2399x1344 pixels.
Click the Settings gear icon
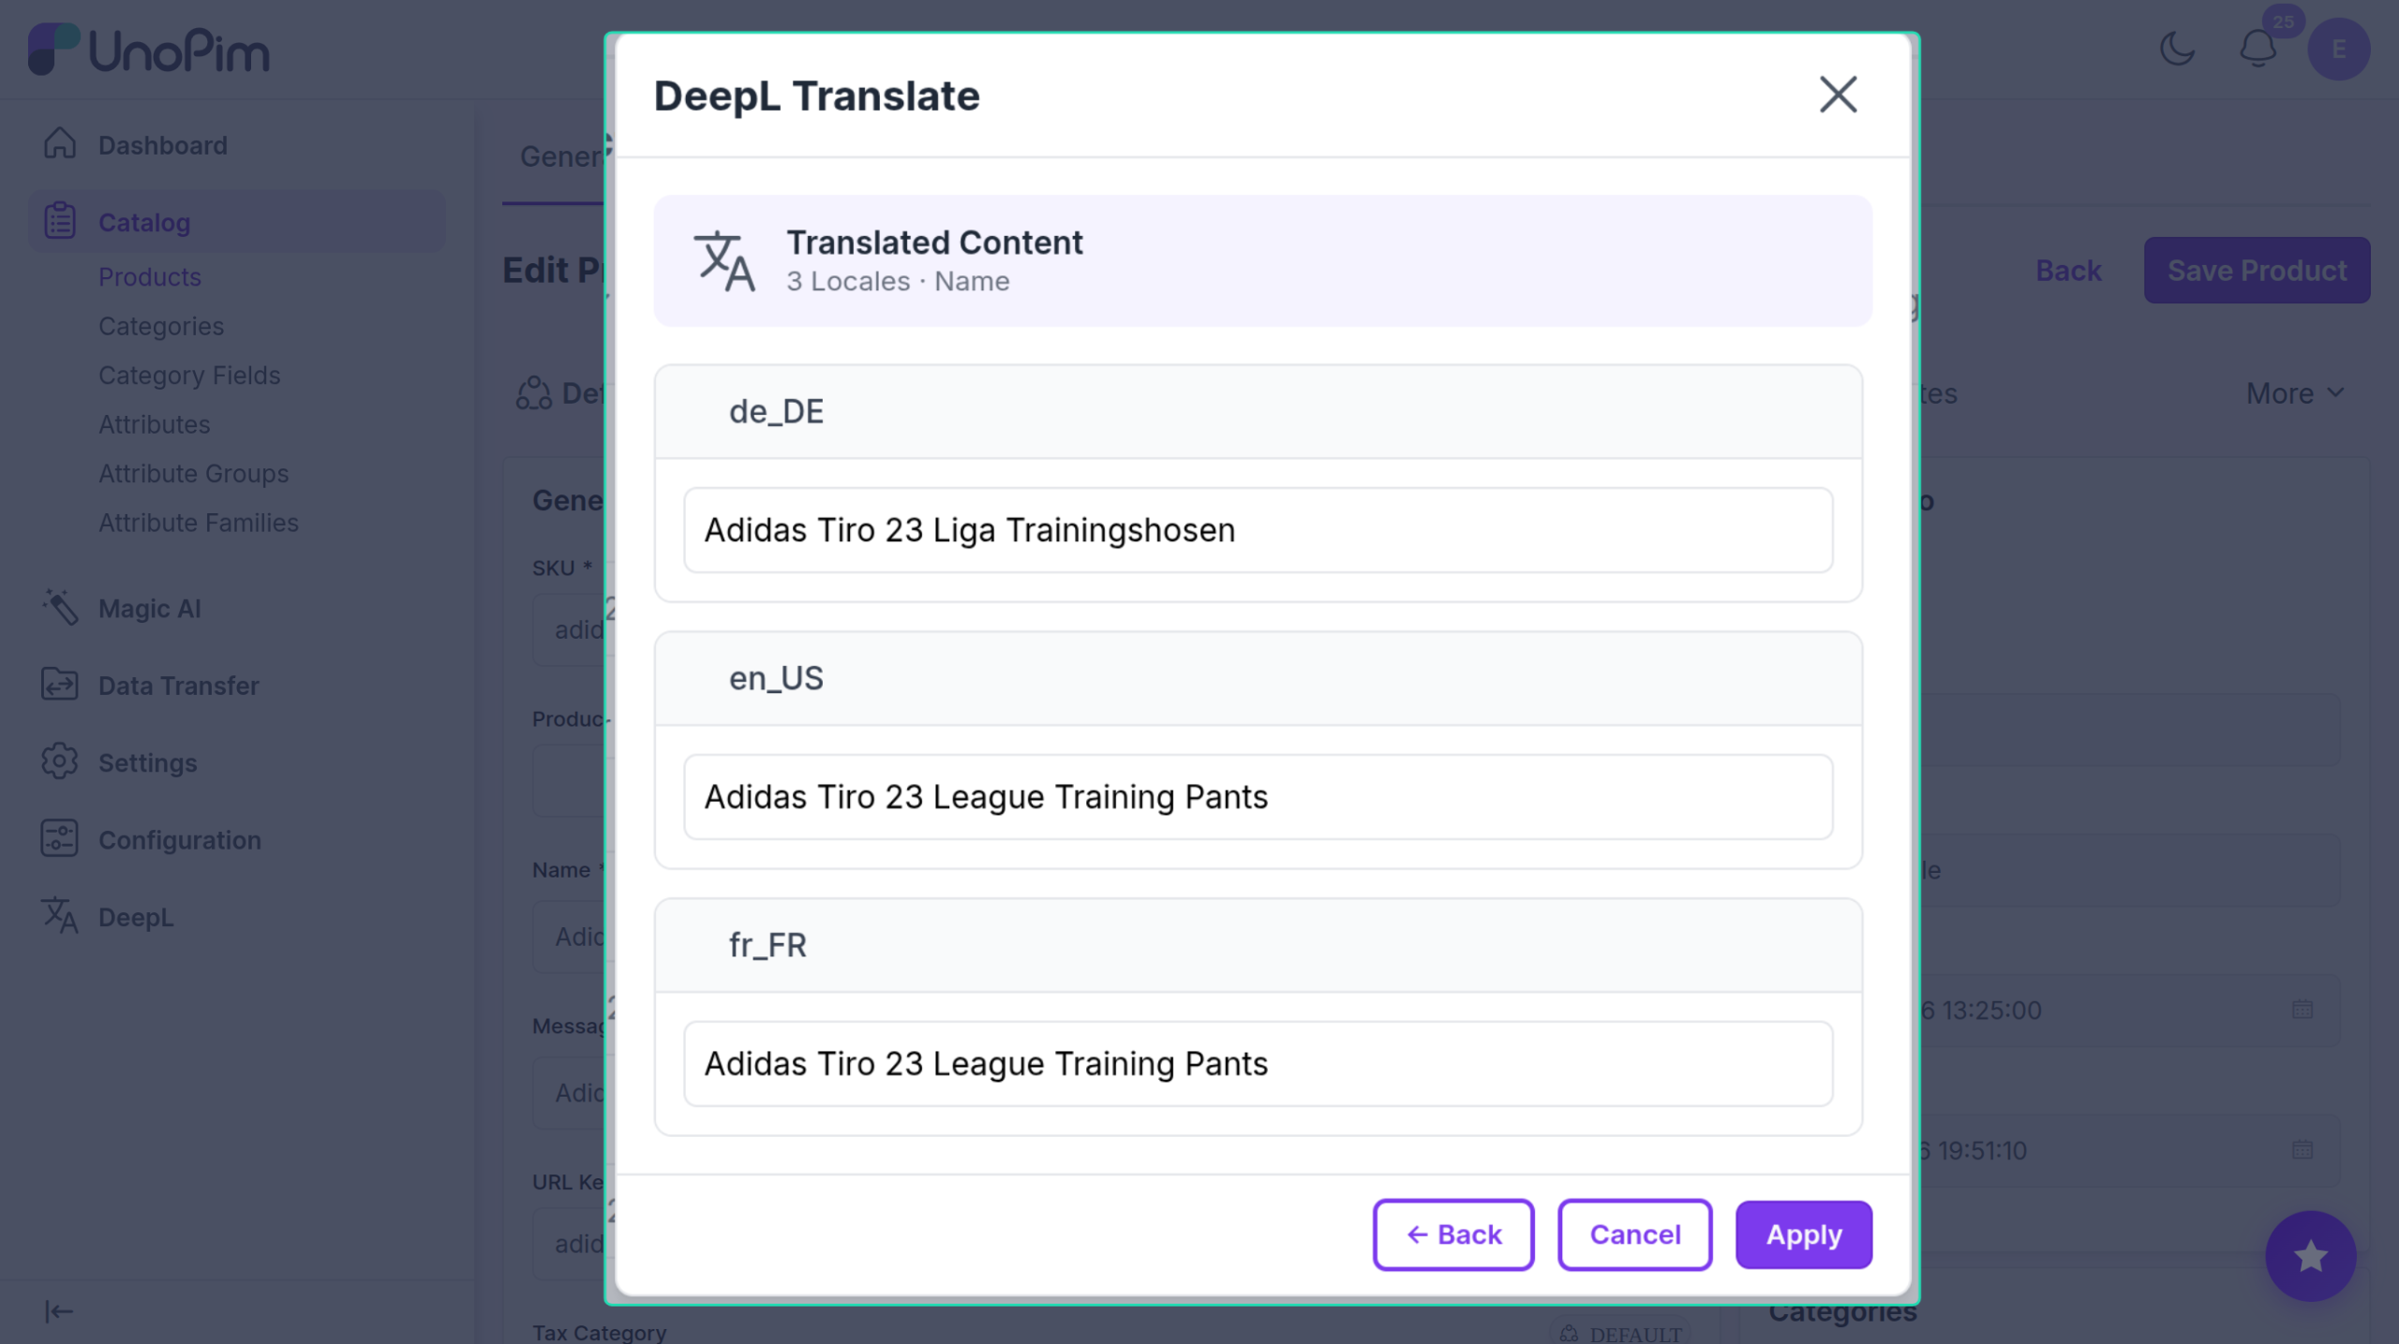60,761
